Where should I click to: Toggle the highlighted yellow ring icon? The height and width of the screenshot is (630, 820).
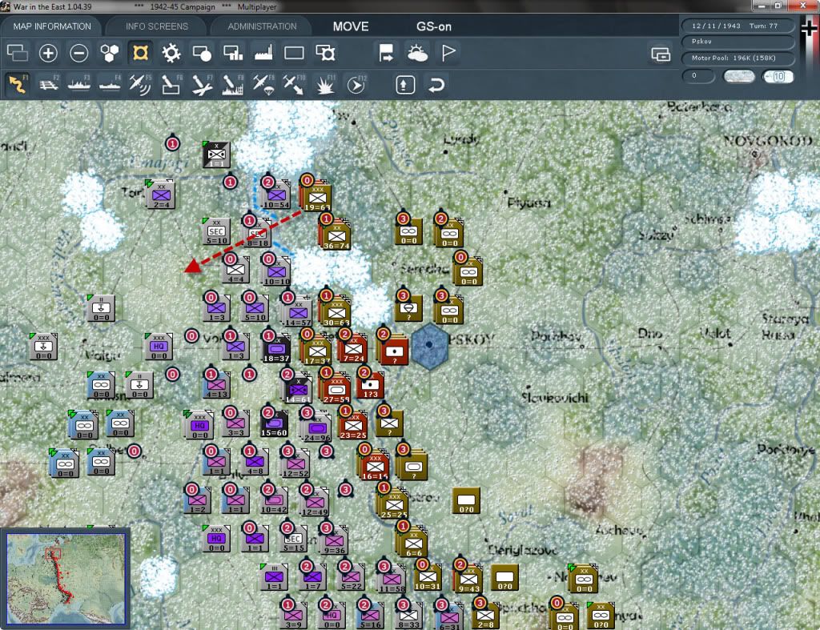[x=140, y=53]
